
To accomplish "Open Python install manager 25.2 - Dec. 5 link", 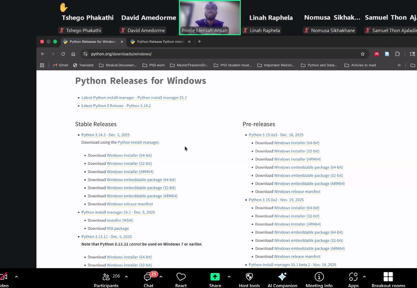I will click(x=118, y=212).
